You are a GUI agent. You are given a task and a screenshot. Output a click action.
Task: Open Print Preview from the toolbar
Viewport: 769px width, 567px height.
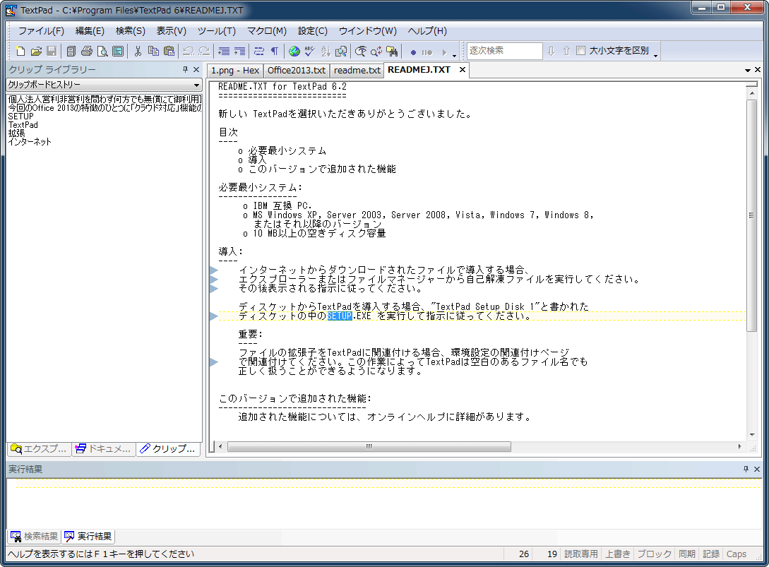[x=102, y=51]
